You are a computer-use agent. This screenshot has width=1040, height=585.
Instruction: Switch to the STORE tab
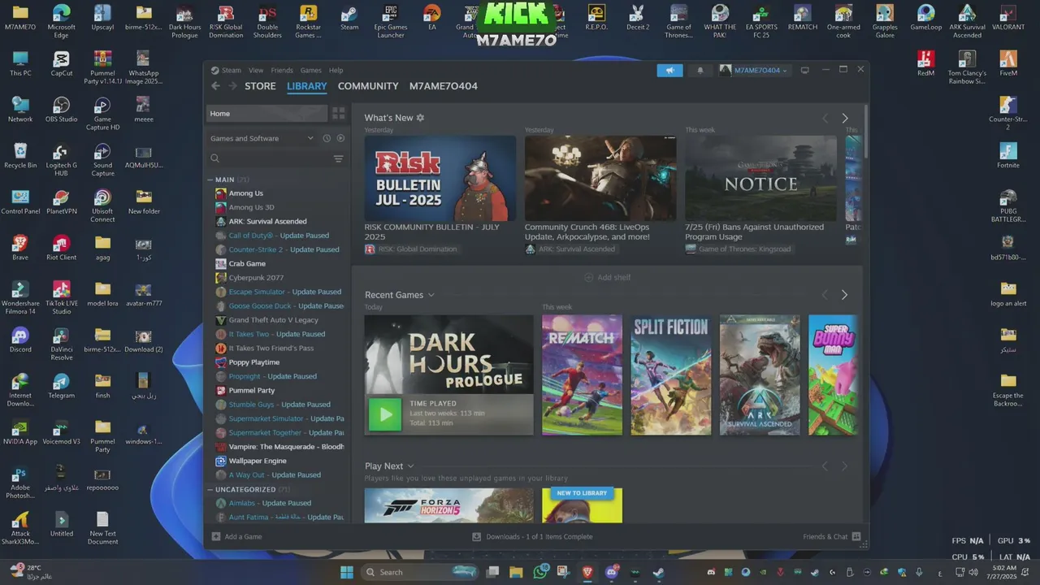[260, 86]
